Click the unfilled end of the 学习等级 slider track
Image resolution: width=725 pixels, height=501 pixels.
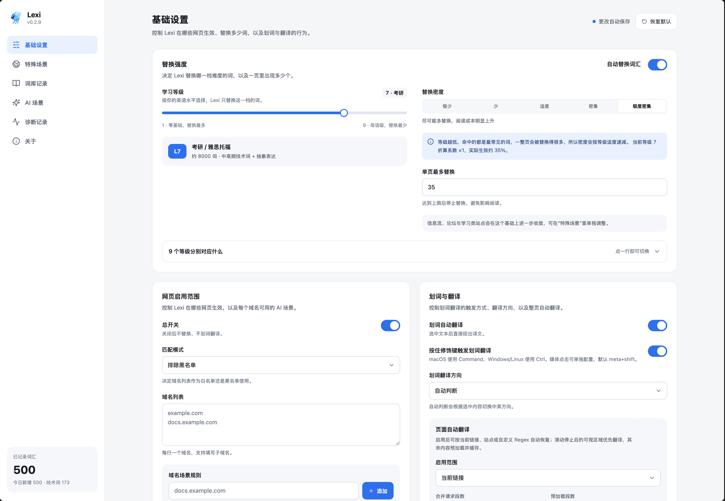[378, 113]
